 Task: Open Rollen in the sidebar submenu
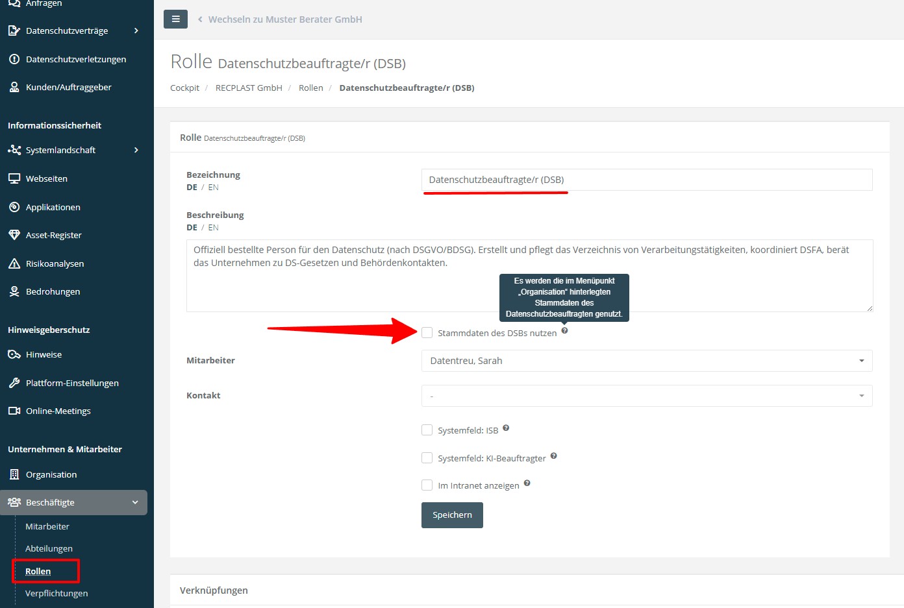[38, 571]
